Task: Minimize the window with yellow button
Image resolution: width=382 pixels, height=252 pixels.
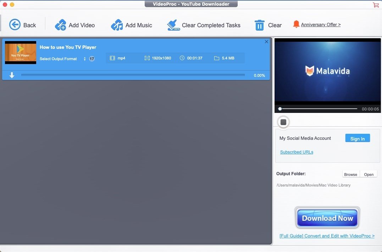Action: click(x=12, y=4)
